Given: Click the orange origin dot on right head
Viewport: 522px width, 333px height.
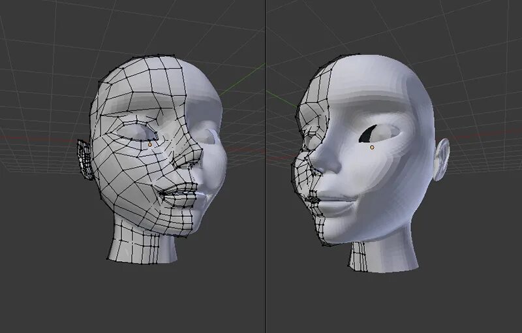Looking at the screenshot, I should (x=372, y=147).
